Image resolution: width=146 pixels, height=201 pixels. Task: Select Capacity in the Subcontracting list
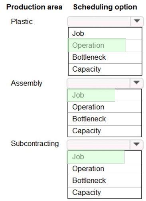tap(105, 193)
